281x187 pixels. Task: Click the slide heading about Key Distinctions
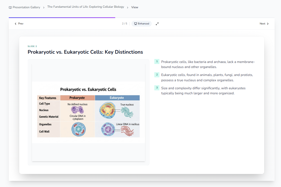85,52
